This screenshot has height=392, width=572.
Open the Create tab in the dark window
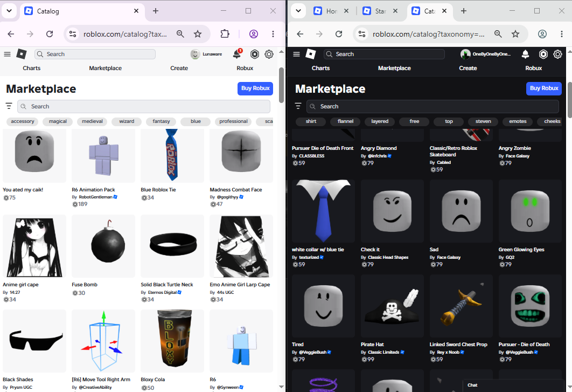tap(468, 68)
